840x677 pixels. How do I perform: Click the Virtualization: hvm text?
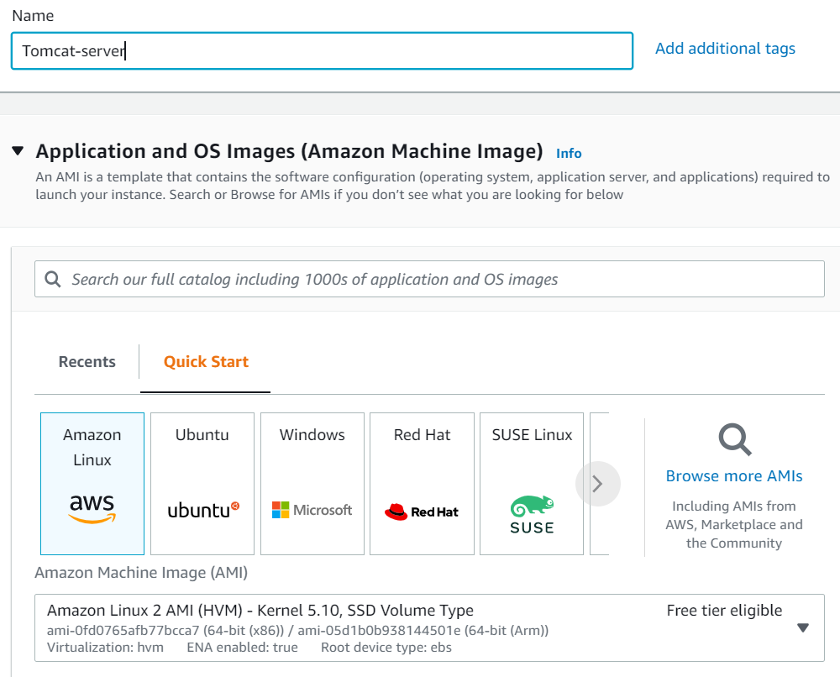point(105,648)
